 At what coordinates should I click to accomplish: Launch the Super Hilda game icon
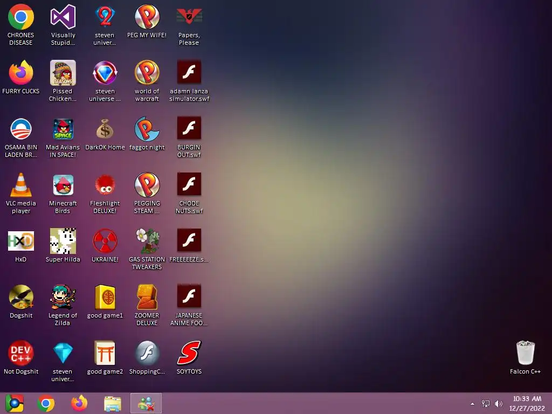63,246
